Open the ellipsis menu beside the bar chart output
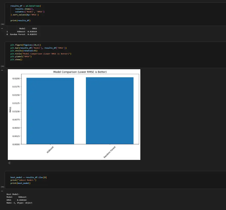The width and height of the screenshot is (226, 210). [2, 70]
